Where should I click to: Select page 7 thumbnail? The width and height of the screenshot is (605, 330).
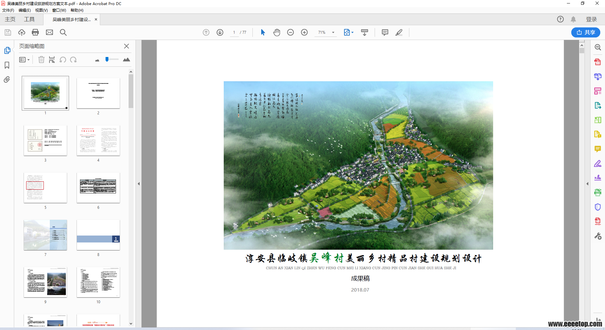tap(45, 235)
